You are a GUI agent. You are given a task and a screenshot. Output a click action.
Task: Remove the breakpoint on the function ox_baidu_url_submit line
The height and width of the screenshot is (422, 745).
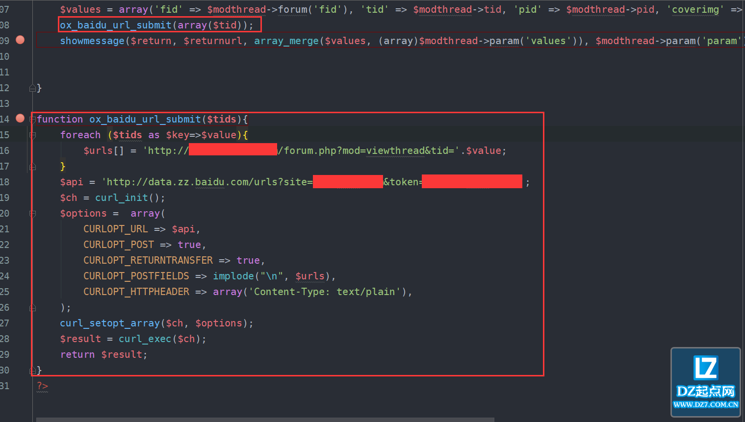20,118
